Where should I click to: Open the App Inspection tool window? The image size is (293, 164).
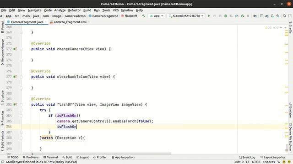(123, 157)
